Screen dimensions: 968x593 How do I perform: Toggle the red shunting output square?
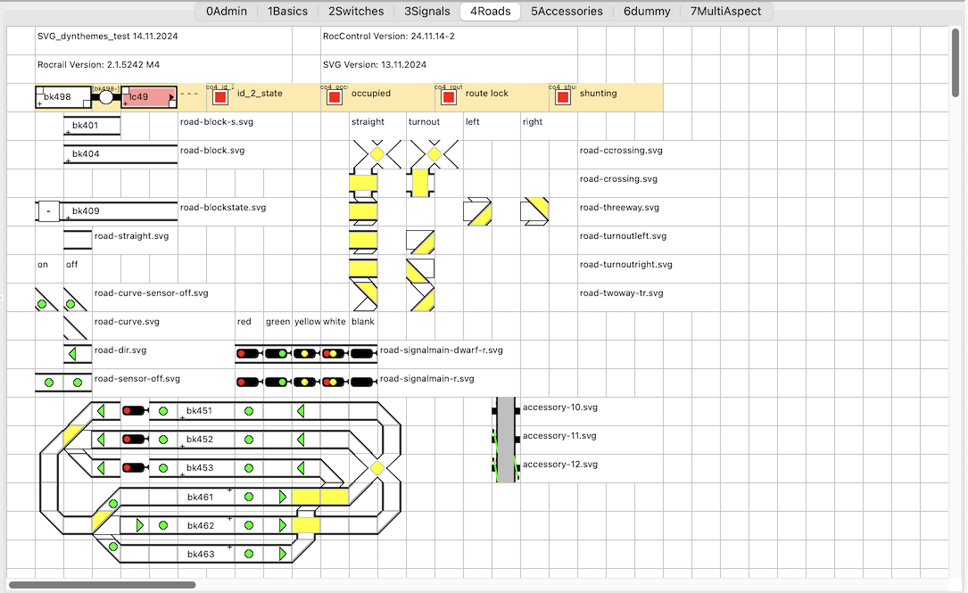563,97
